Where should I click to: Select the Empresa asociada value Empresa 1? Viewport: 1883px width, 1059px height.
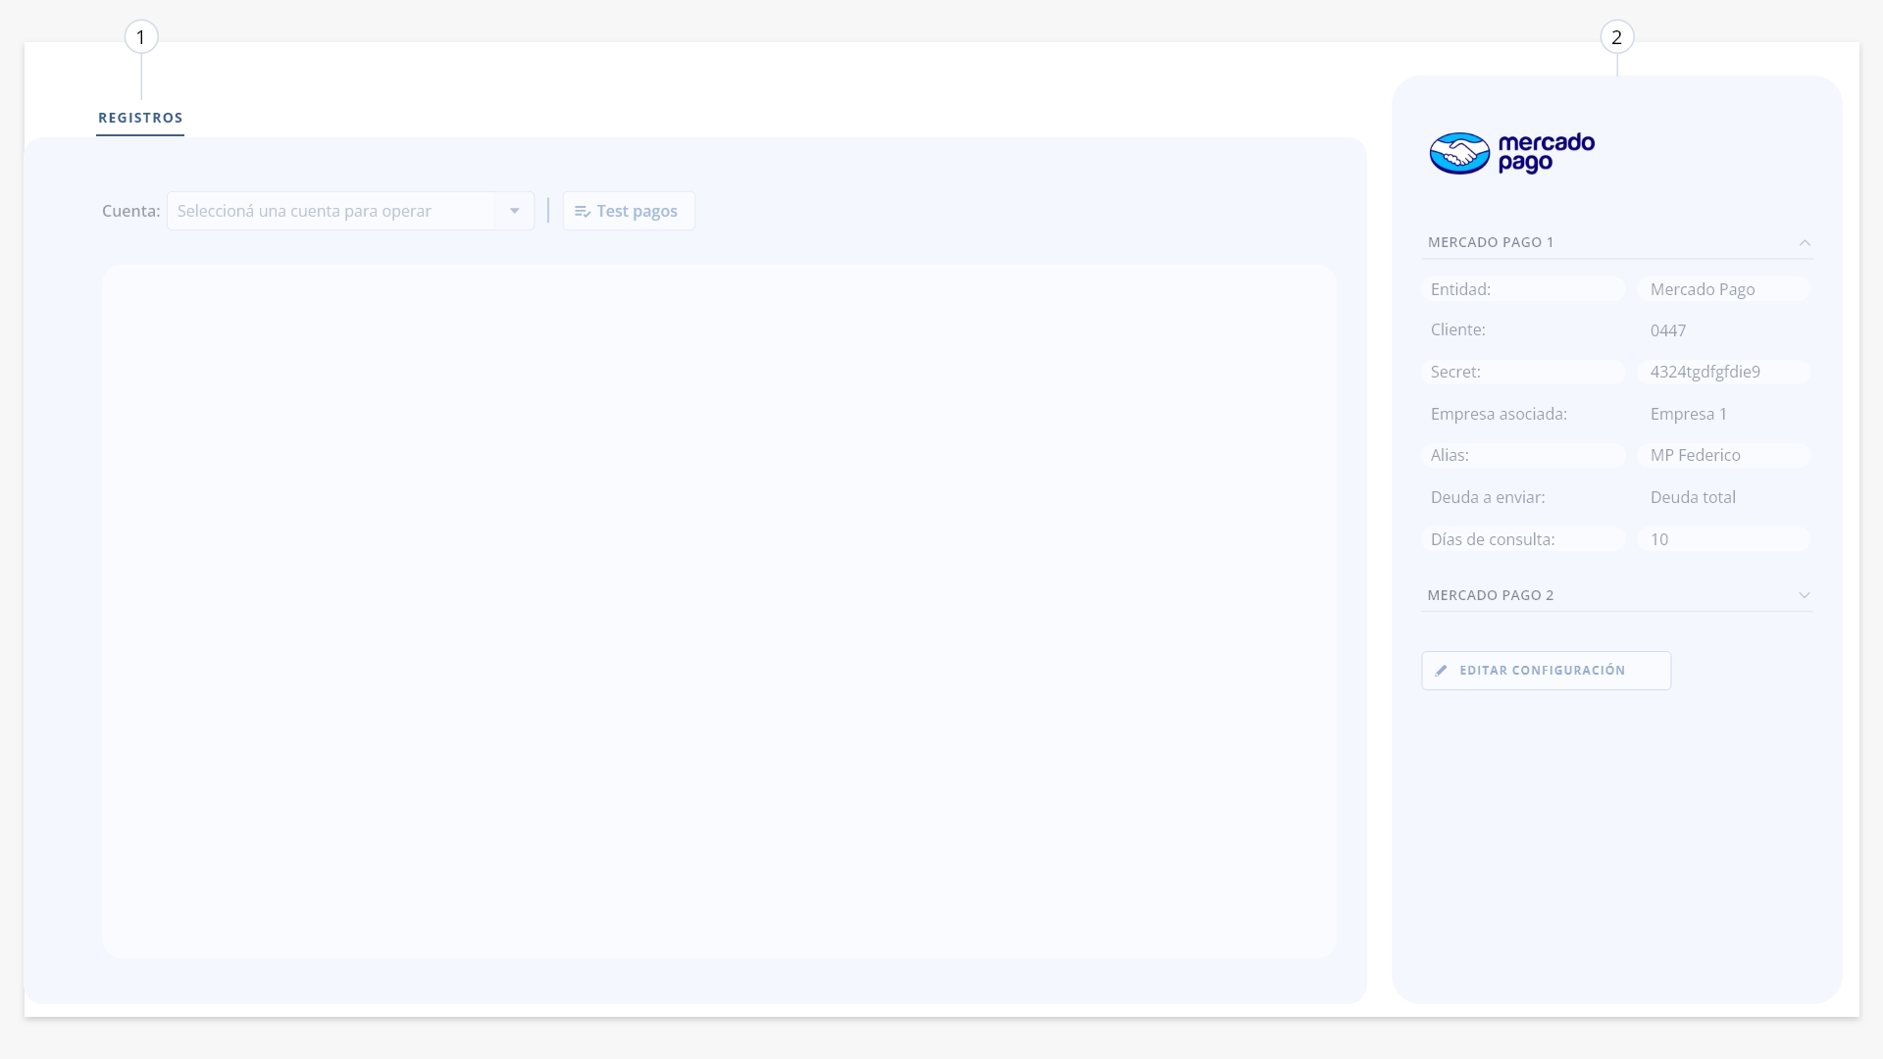(1689, 414)
